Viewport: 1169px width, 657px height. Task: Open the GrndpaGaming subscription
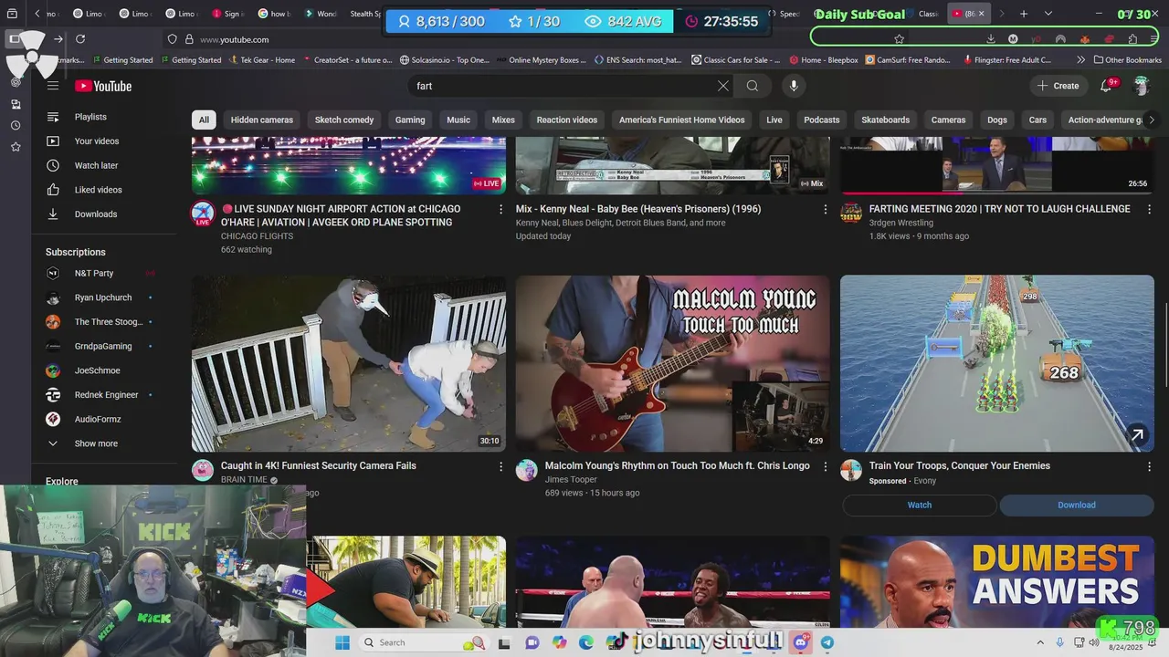(x=104, y=346)
